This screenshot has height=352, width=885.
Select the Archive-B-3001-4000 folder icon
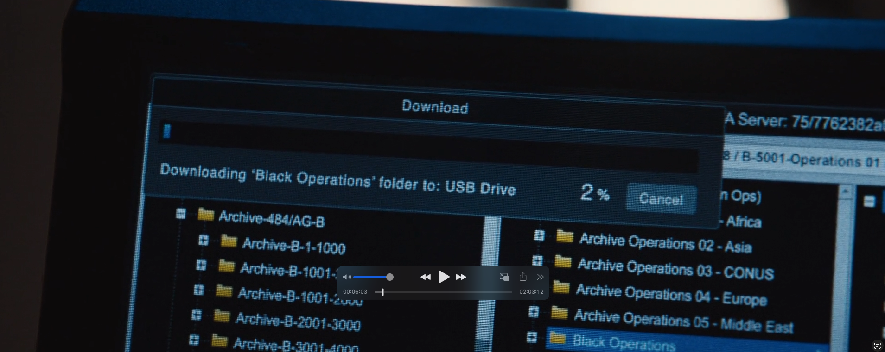219,341
